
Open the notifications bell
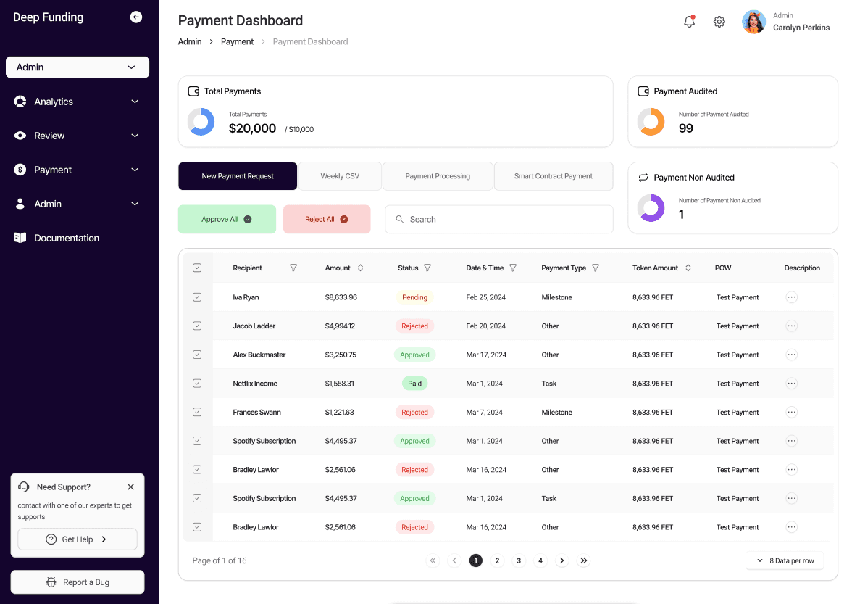tap(688, 22)
